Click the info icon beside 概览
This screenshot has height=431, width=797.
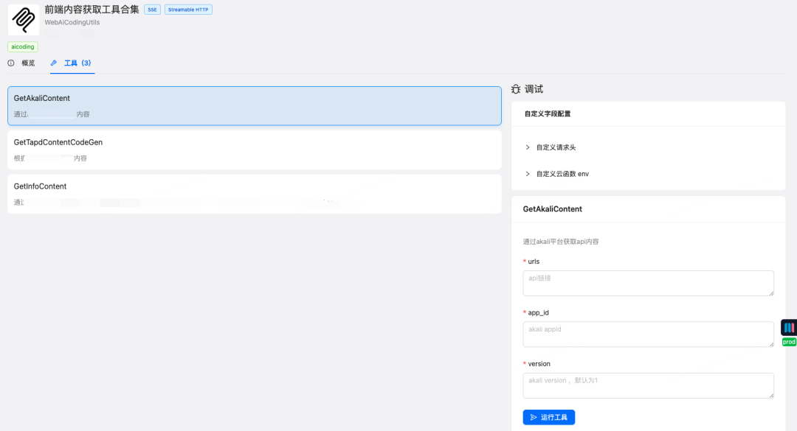point(11,63)
